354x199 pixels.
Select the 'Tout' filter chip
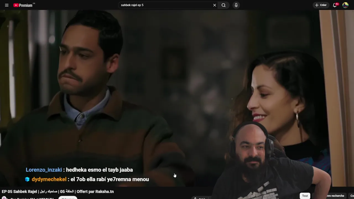pyautogui.click(x=305, y=196)
